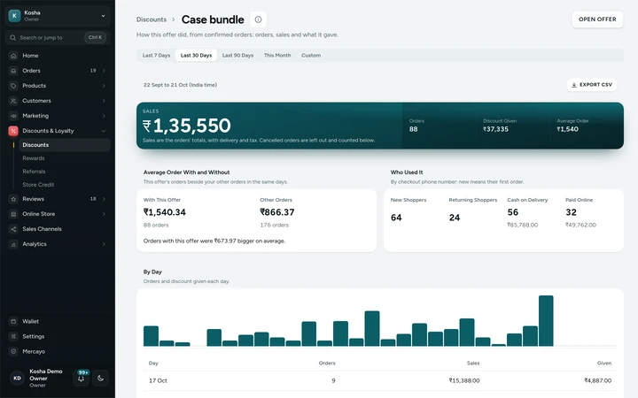Click the search magnifier icon
This screenshot has height=398, width=638.
[13, 37]
